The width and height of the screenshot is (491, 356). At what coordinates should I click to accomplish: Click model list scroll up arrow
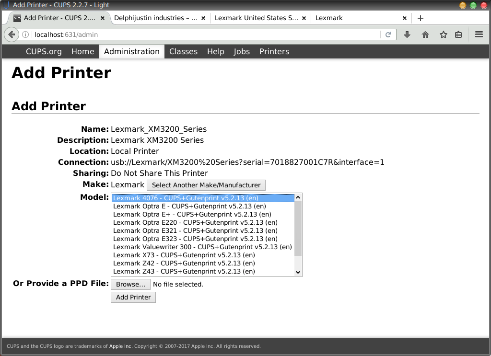coord(298,197)
